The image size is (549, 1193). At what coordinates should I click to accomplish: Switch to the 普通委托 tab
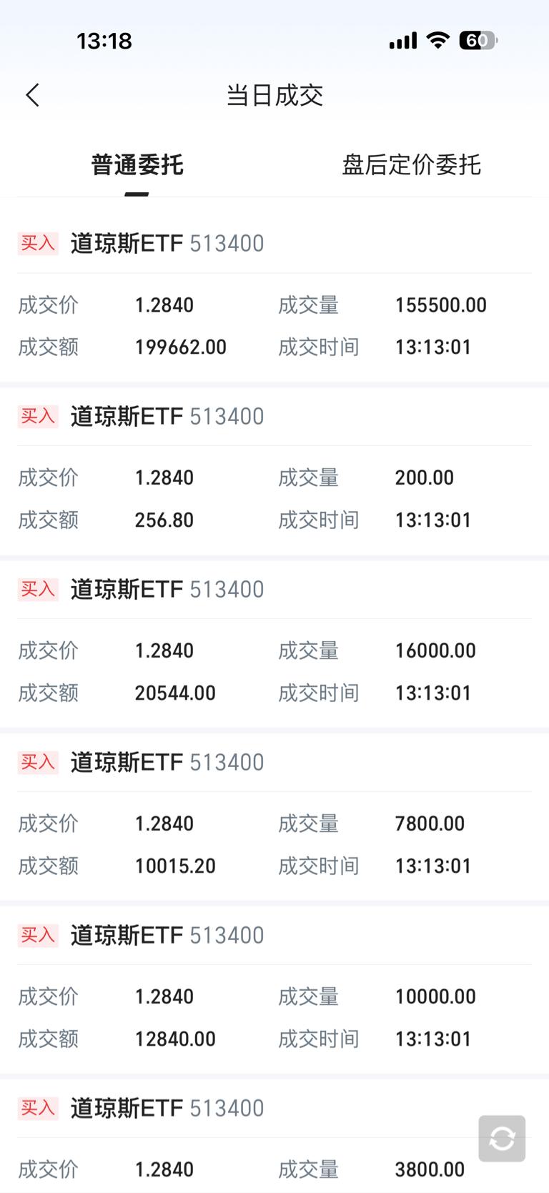tap(137, 165)
